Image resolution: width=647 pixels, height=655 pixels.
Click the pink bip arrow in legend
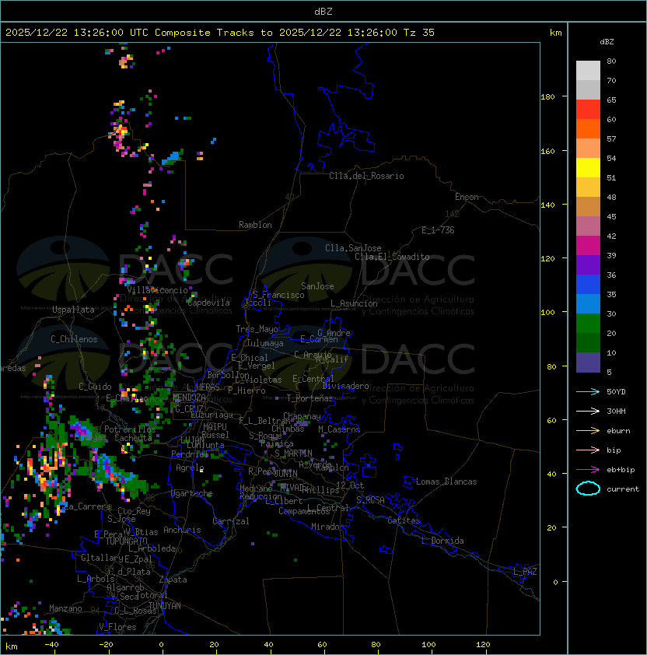[588, 450]
